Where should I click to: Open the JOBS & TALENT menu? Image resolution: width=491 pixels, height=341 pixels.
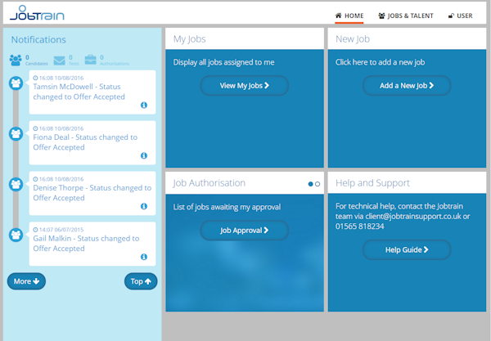[406, 16]
